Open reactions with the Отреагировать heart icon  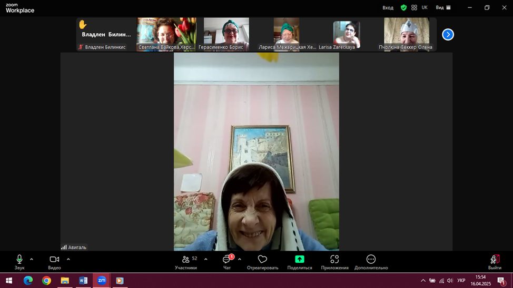pos(262,260)
